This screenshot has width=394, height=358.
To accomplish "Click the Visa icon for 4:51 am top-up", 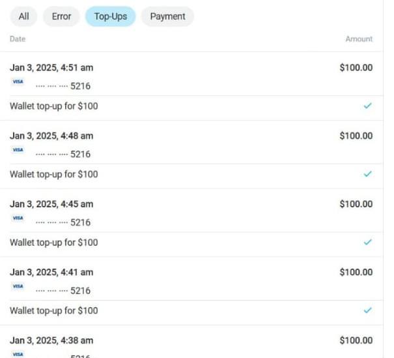I will click(18, 82).
